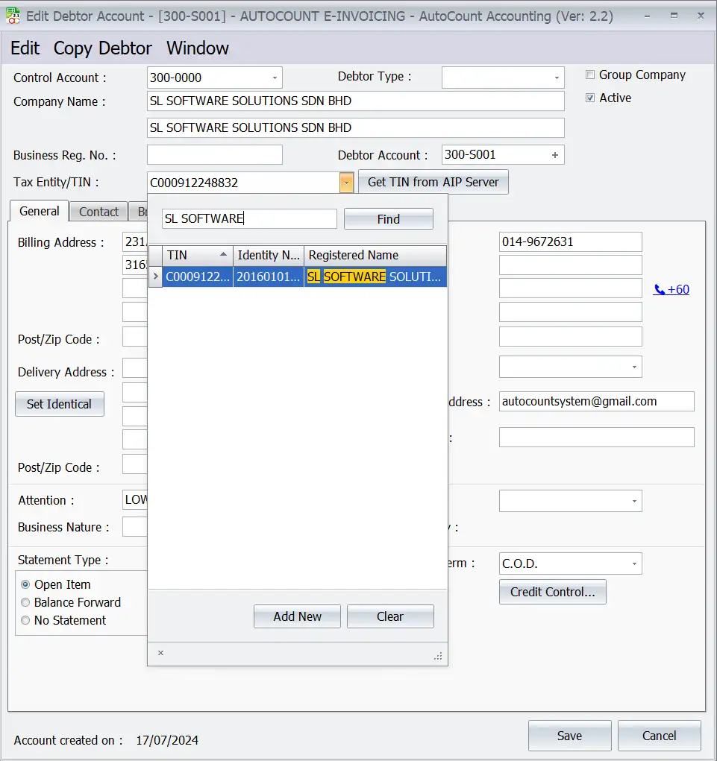Viewport: 717px width, 761px height.
Task: Expand the Debtor Type dropdown
Action: coord(556,77)
